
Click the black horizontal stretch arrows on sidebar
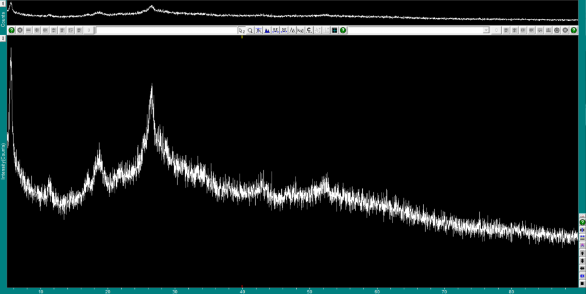(x=582, y=268)
